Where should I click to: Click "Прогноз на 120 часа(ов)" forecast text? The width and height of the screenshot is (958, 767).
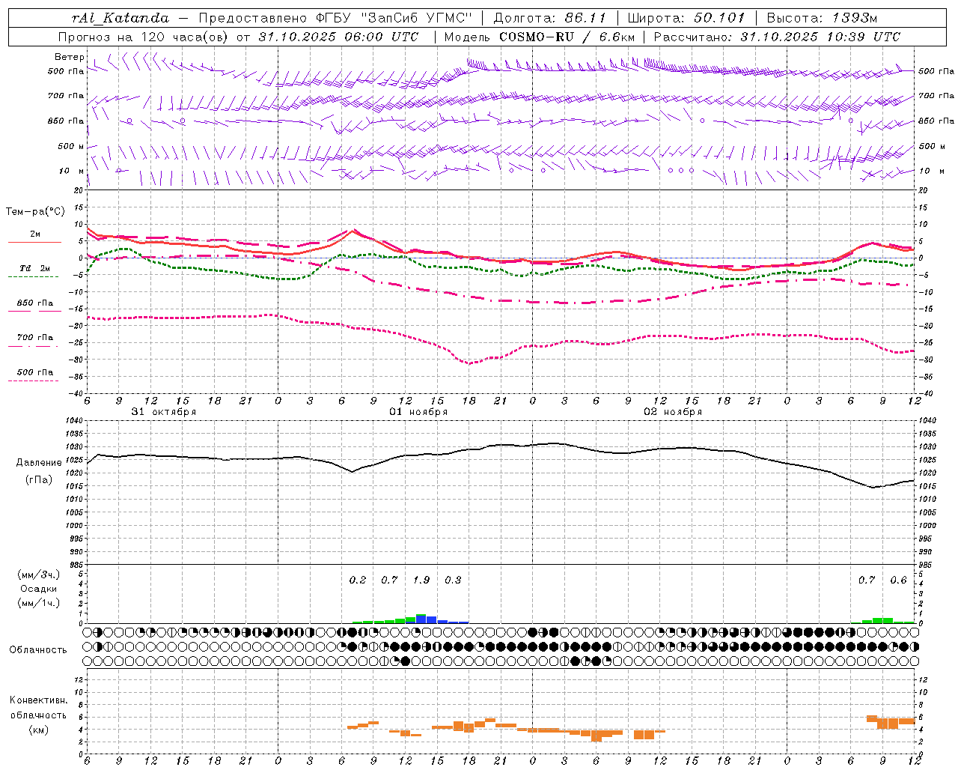point(142,37)
